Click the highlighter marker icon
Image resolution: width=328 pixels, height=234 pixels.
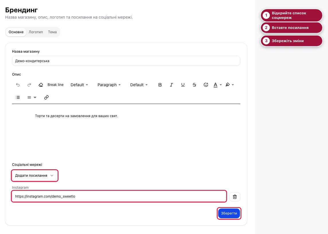click(x=228, y=84)
